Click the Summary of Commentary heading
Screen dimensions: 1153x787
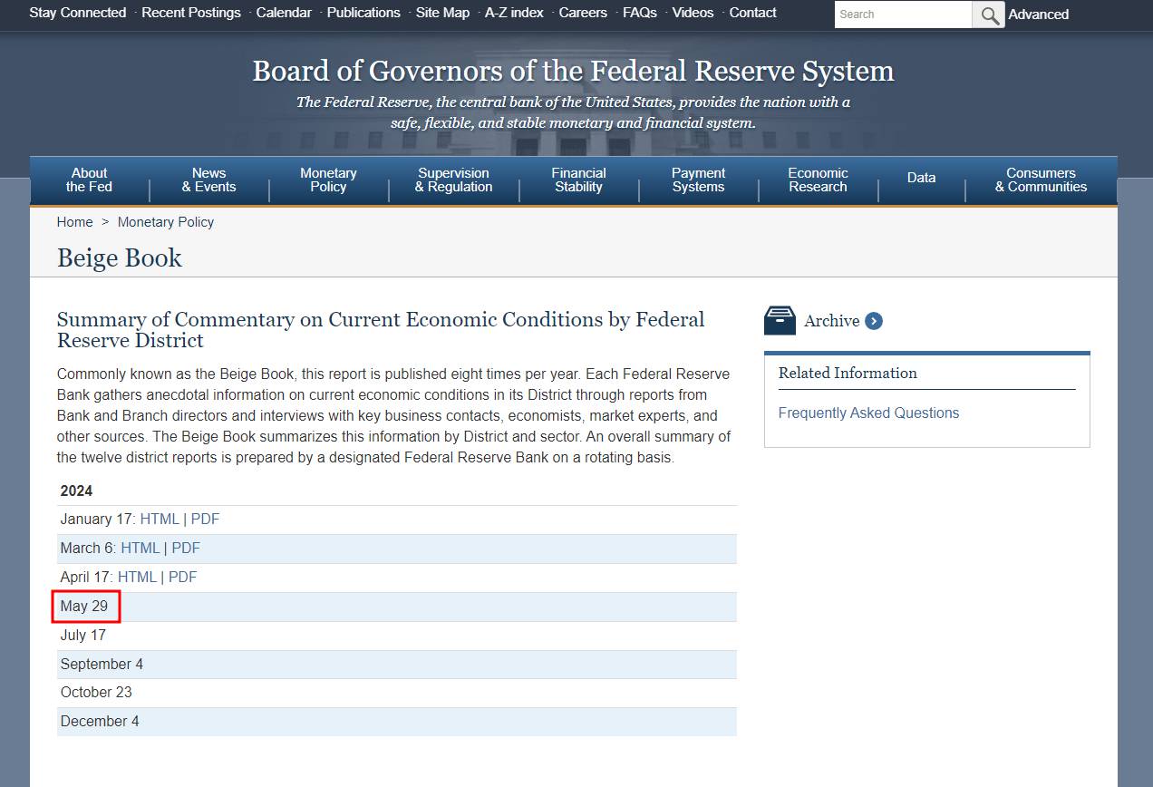381,330
